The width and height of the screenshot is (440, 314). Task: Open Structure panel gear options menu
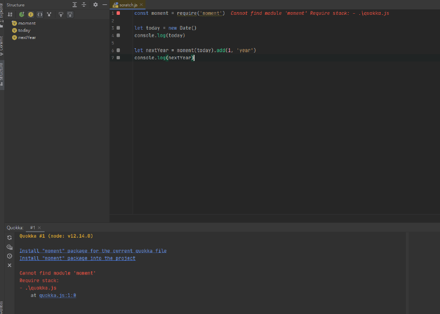coord(95,4)
